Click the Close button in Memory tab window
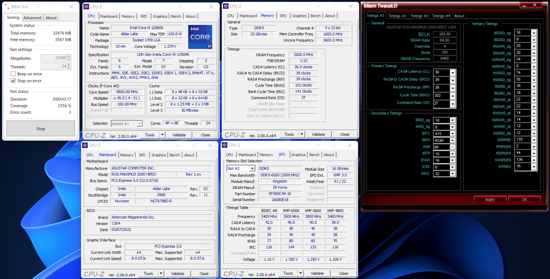Viewport: 550px width, 279px height. click(345, 134)
